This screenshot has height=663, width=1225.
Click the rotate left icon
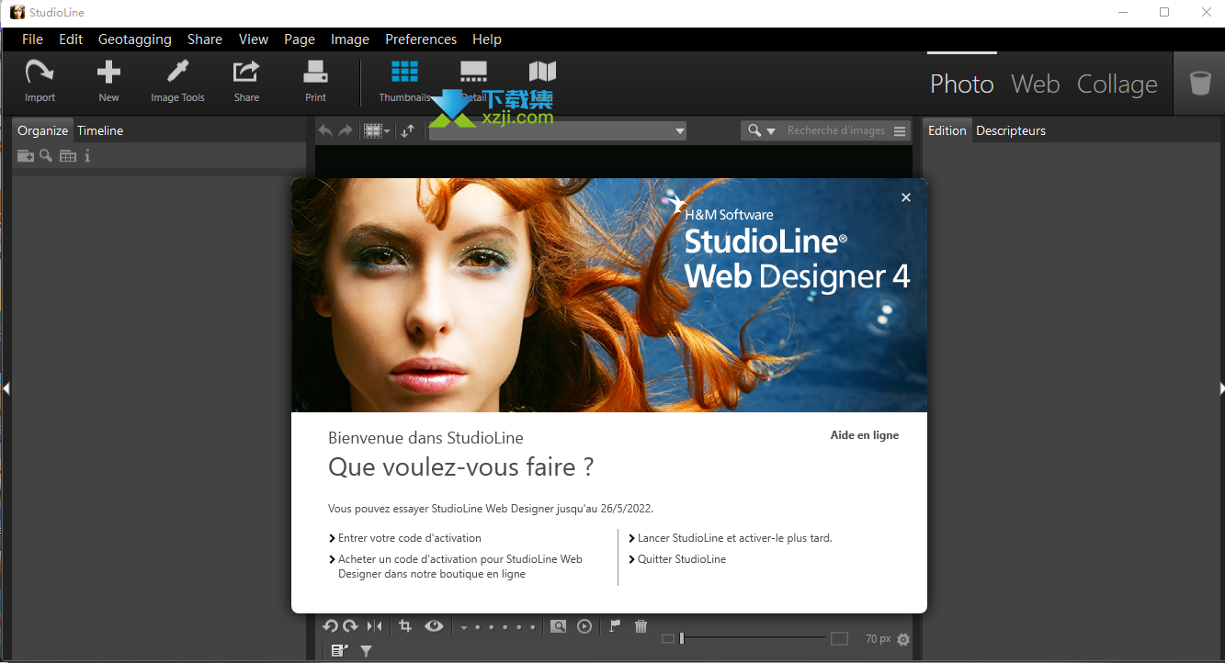(x=330, y=626)
